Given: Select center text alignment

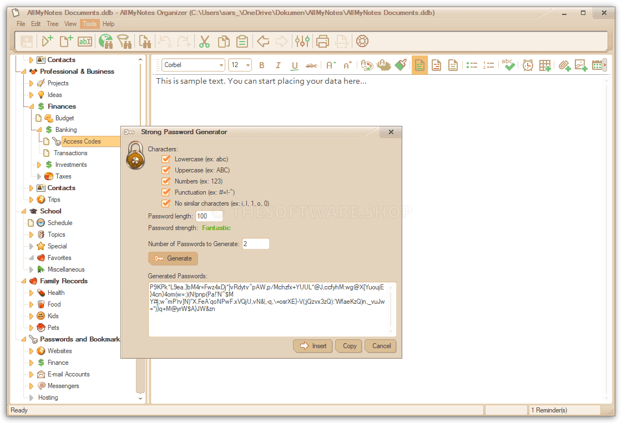Looking at the screenshot, I should (436, 65).
